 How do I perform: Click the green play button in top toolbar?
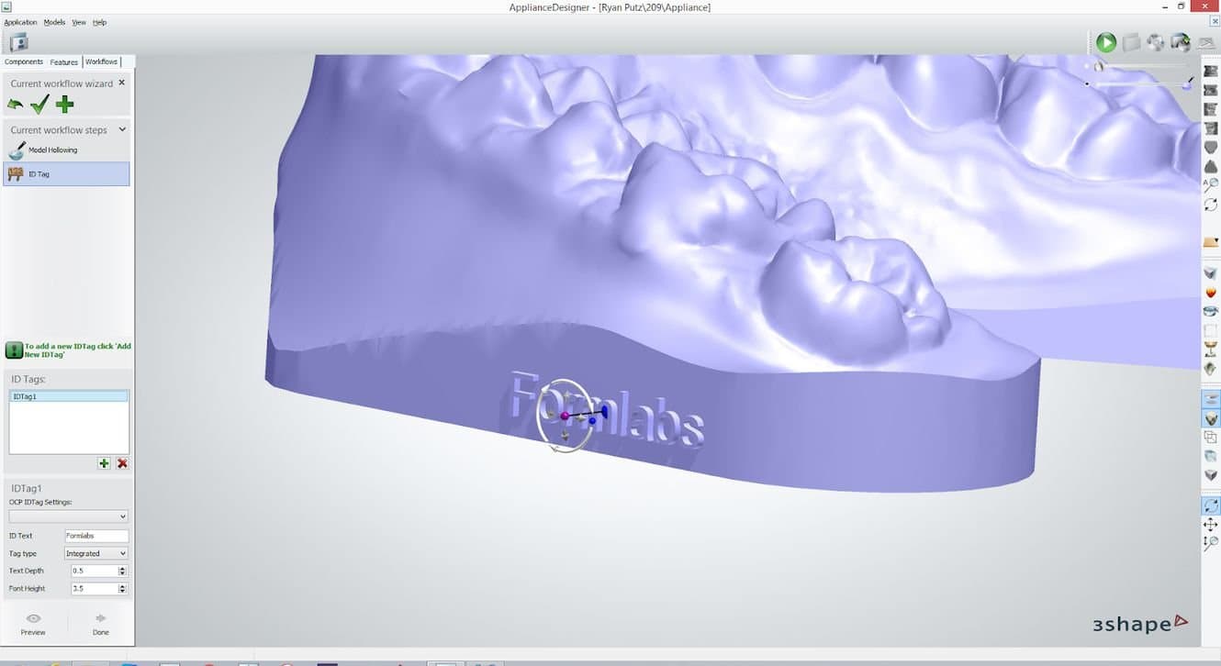pos(1106,42)
